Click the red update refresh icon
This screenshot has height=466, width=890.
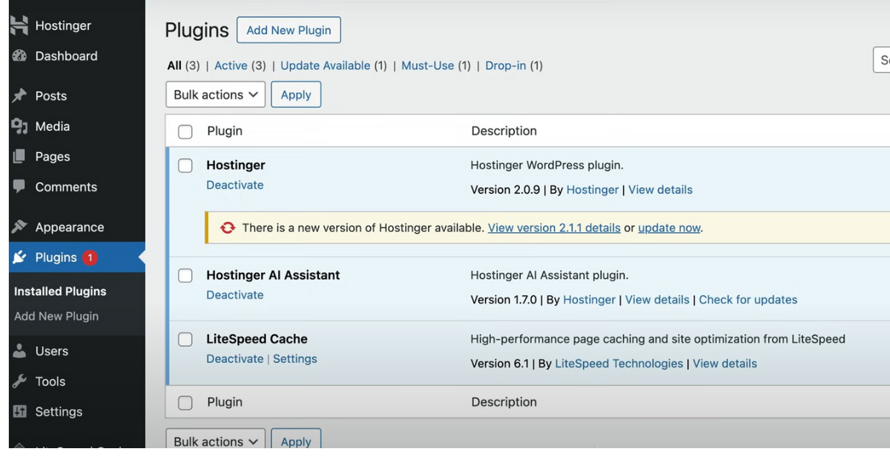point(228,228)
